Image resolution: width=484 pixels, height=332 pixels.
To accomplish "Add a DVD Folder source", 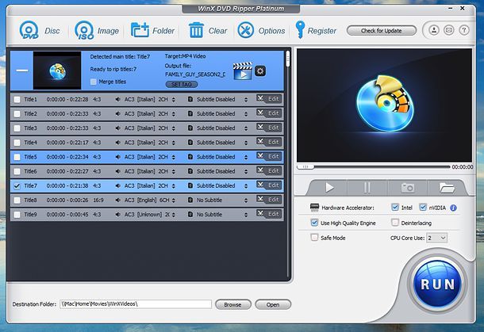I will 140,30.
